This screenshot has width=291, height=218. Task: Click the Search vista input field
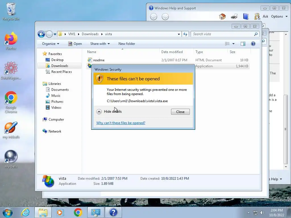pyautogui.click(x=223, y=34)
